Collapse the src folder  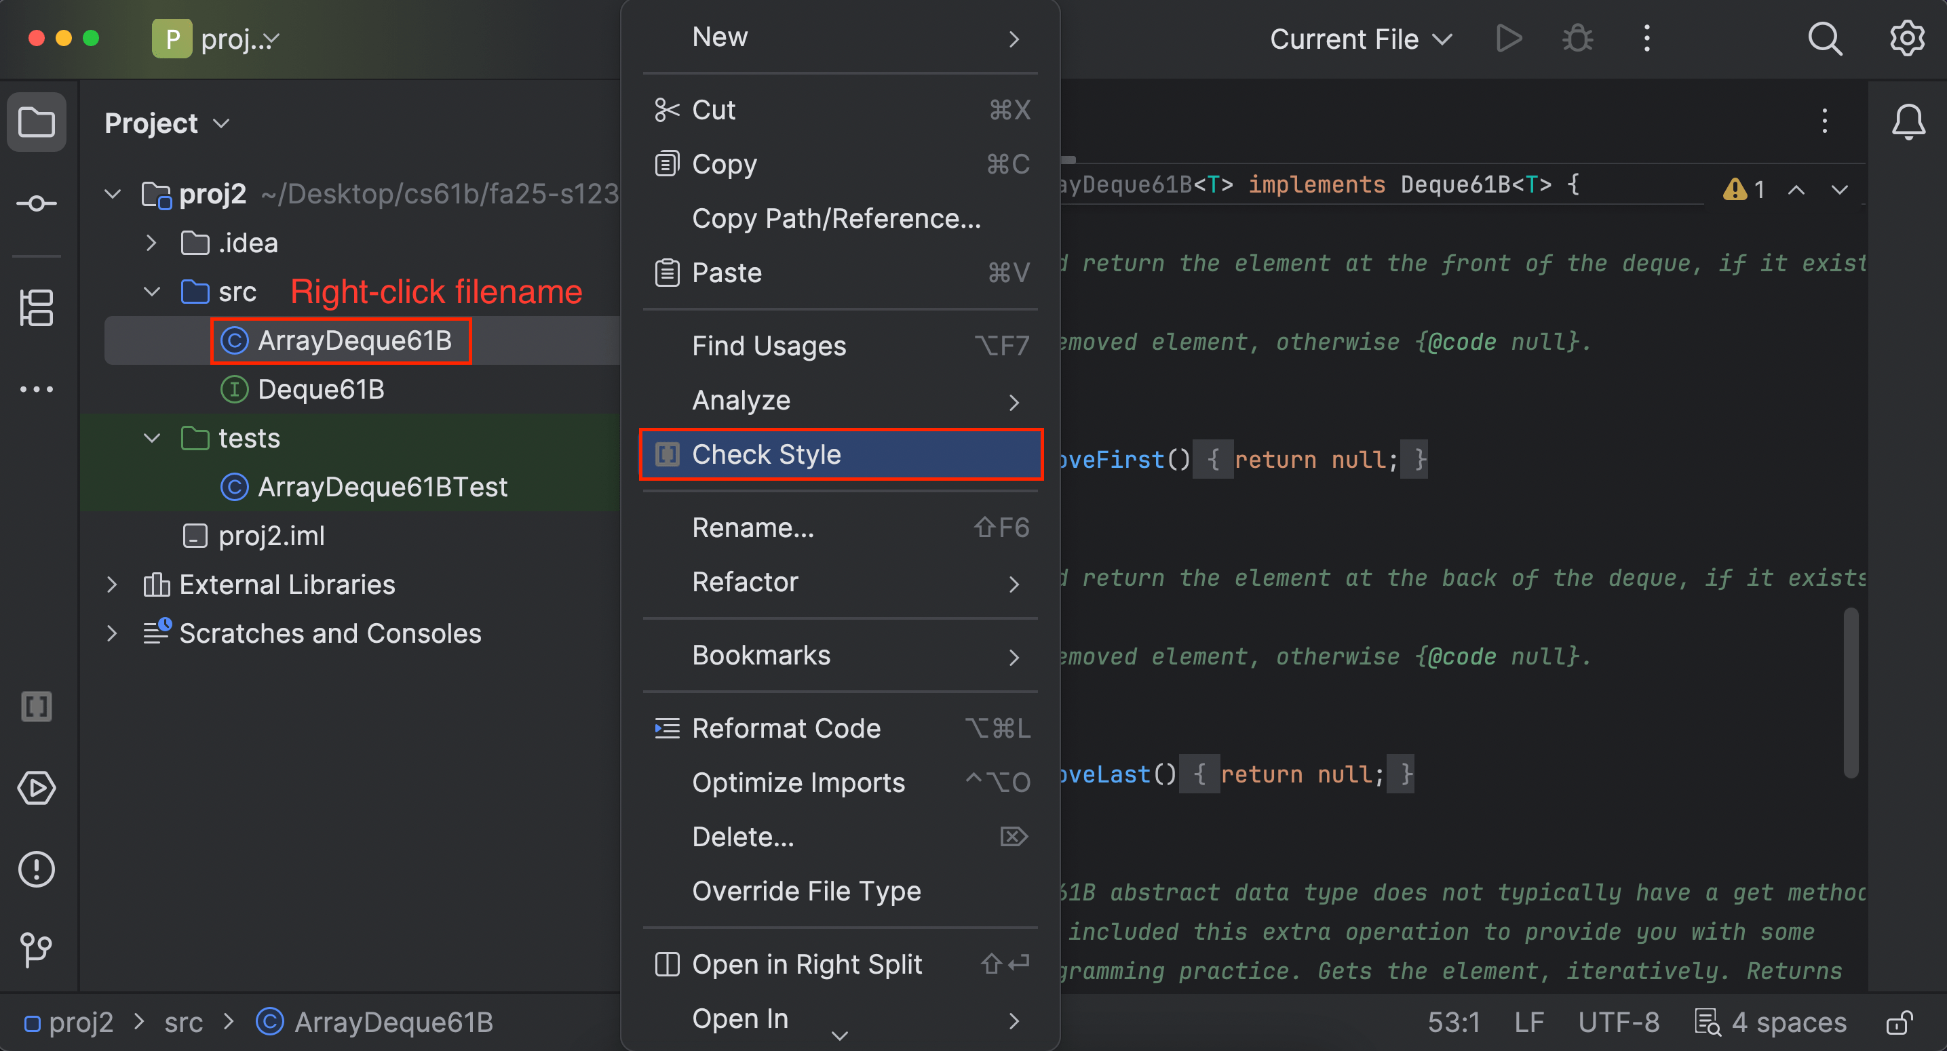pyautogui.click(x=151, y=292)
